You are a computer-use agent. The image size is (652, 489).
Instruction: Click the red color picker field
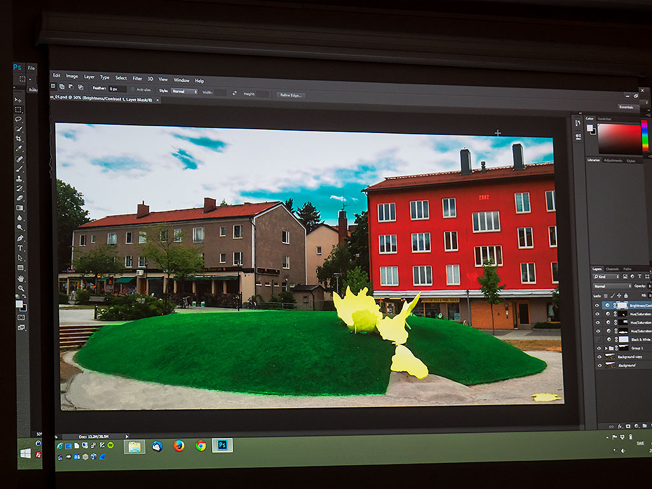click(618, 137)
